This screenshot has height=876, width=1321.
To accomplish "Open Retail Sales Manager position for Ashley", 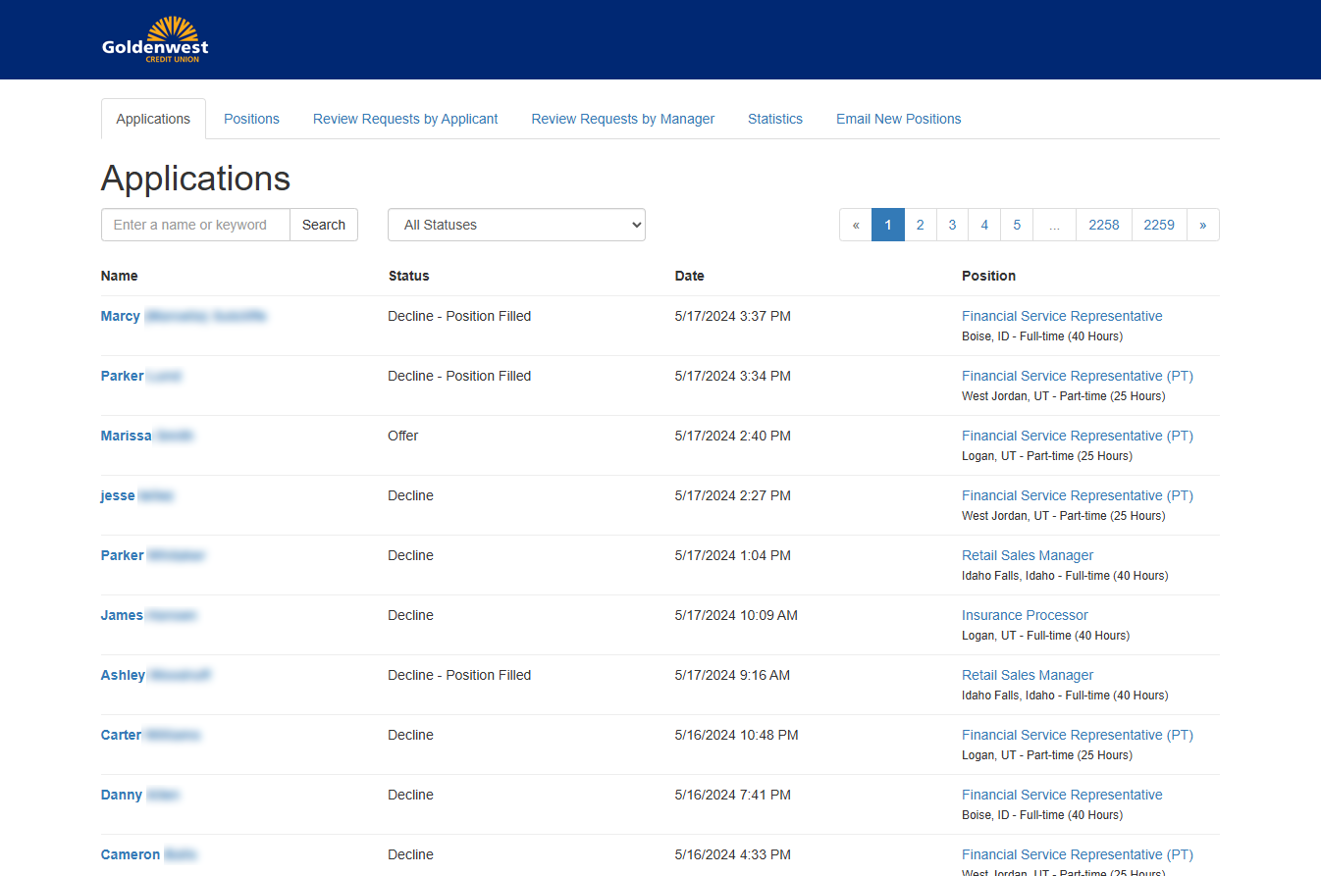I will pyautogui.click(x=1027, y=675).
